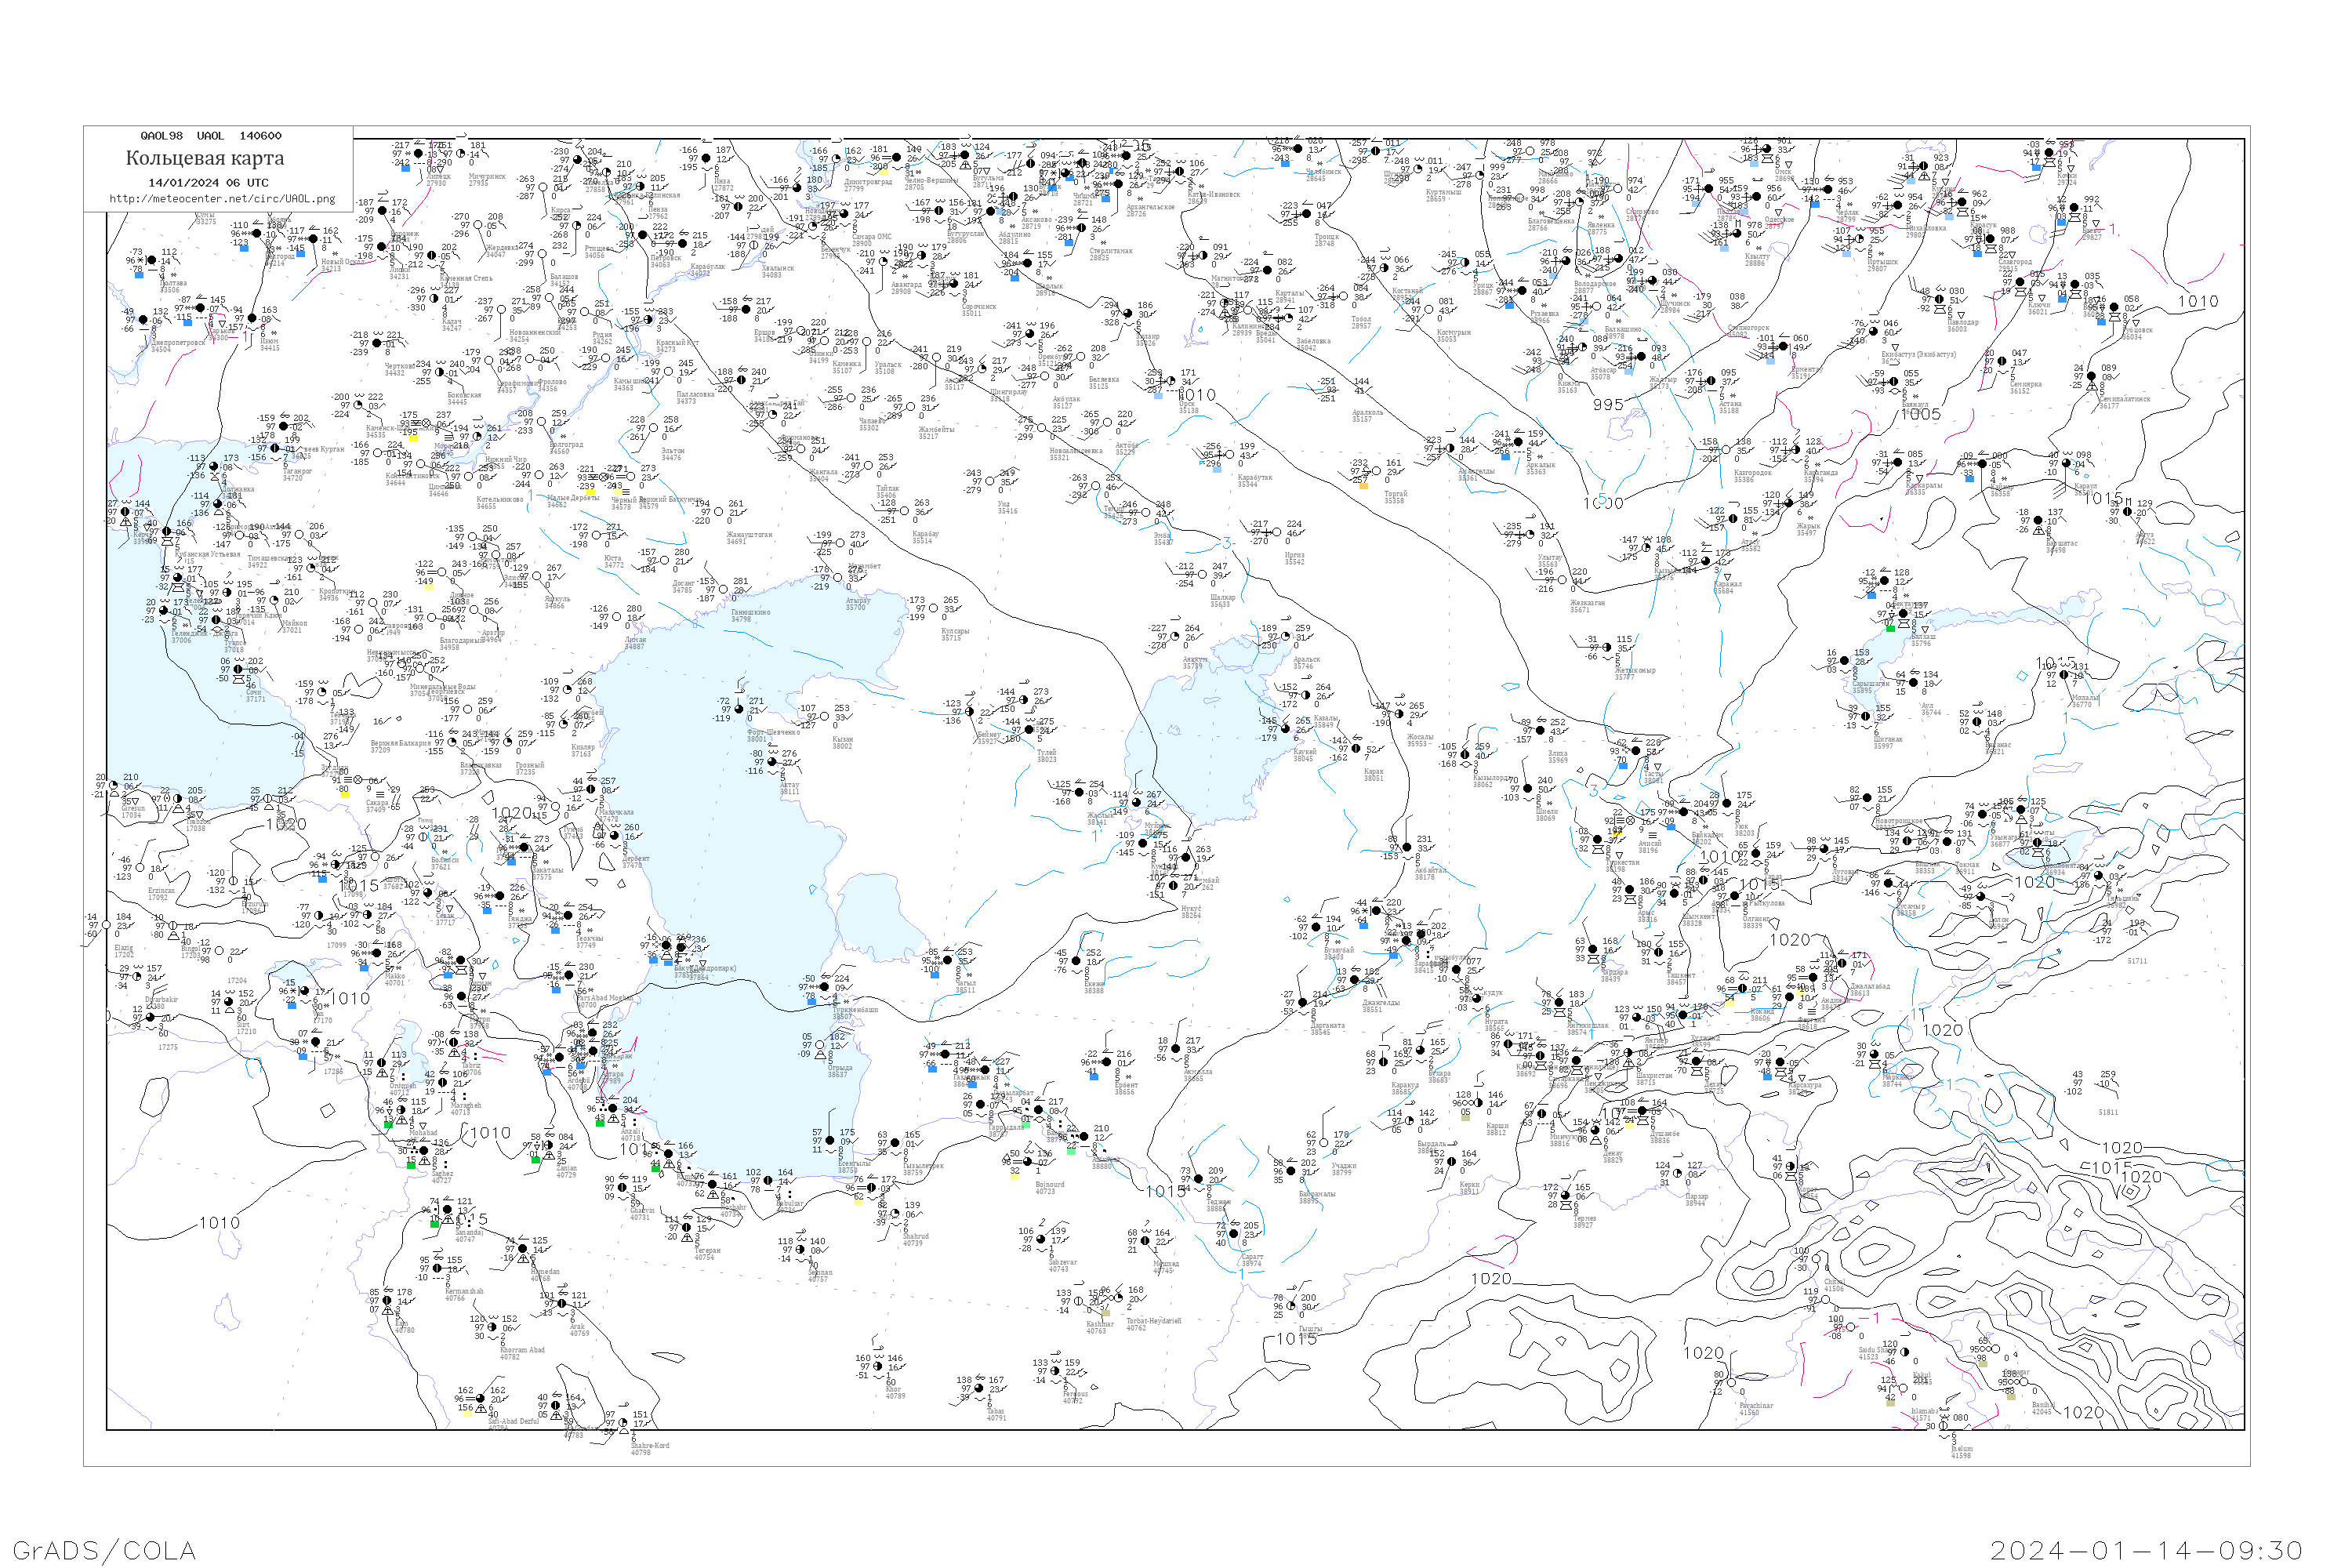Click the QAOL98 UAOL 140600 header text
The image size is (2352, 1568).
pos(211,136)
